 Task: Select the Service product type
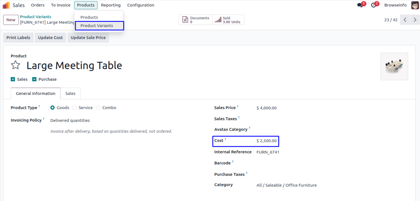coord(74,108)
